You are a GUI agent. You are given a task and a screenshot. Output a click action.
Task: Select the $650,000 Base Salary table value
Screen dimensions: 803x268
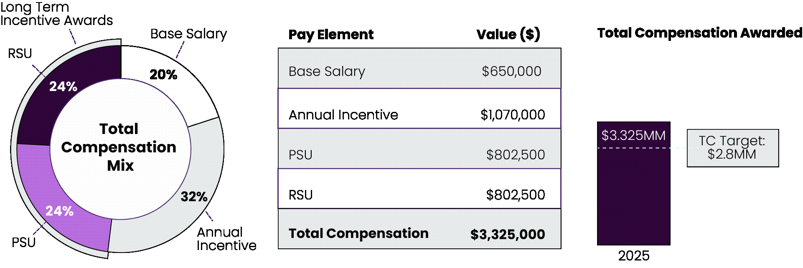pos(511,71)
